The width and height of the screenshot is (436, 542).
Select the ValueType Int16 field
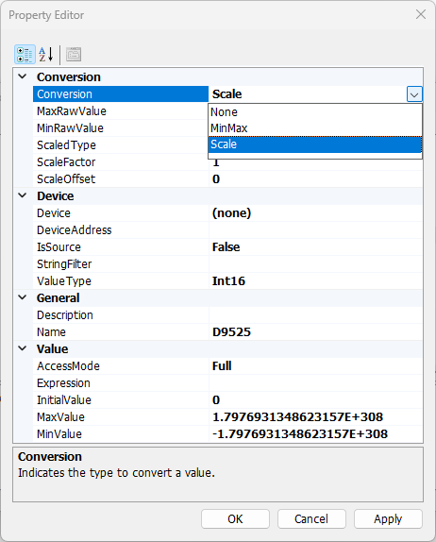[316, 281]
